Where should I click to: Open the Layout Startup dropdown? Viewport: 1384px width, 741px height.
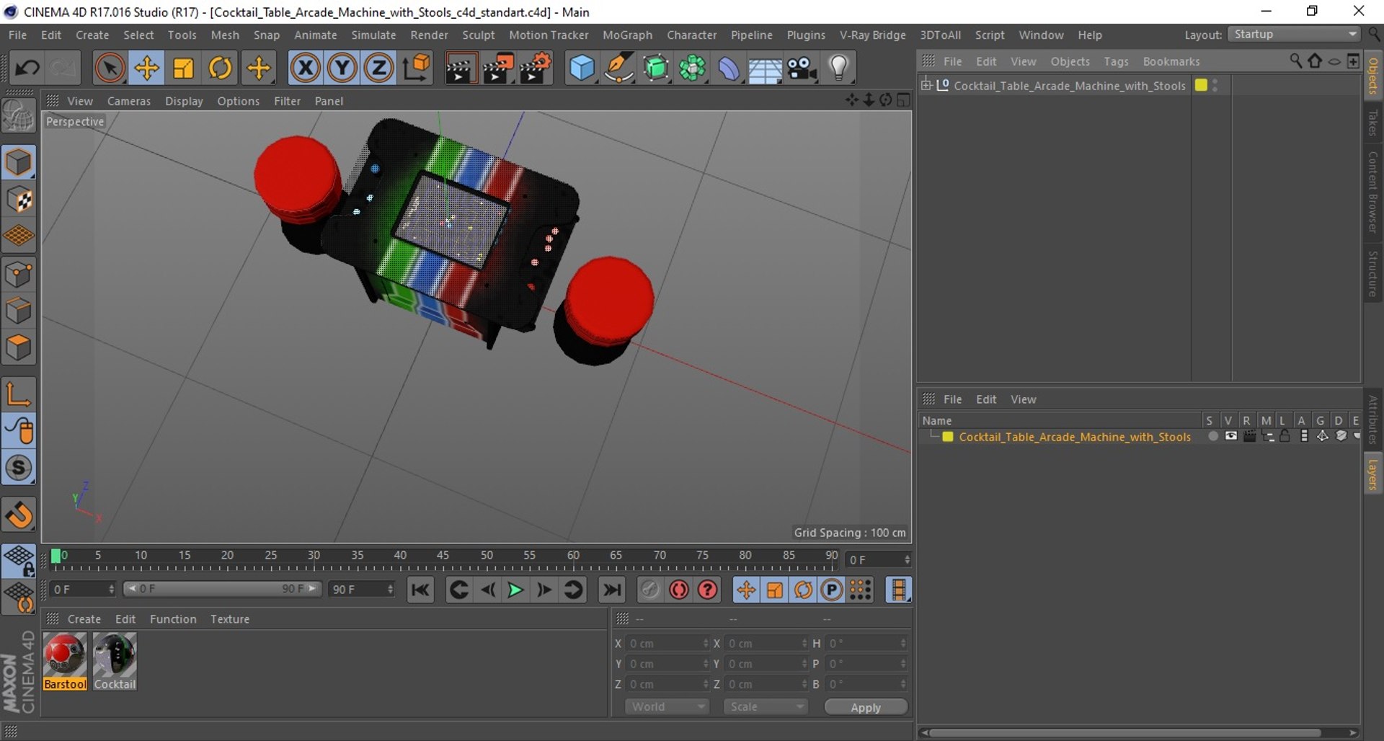pyautogui.click(x=1295, y=35)
